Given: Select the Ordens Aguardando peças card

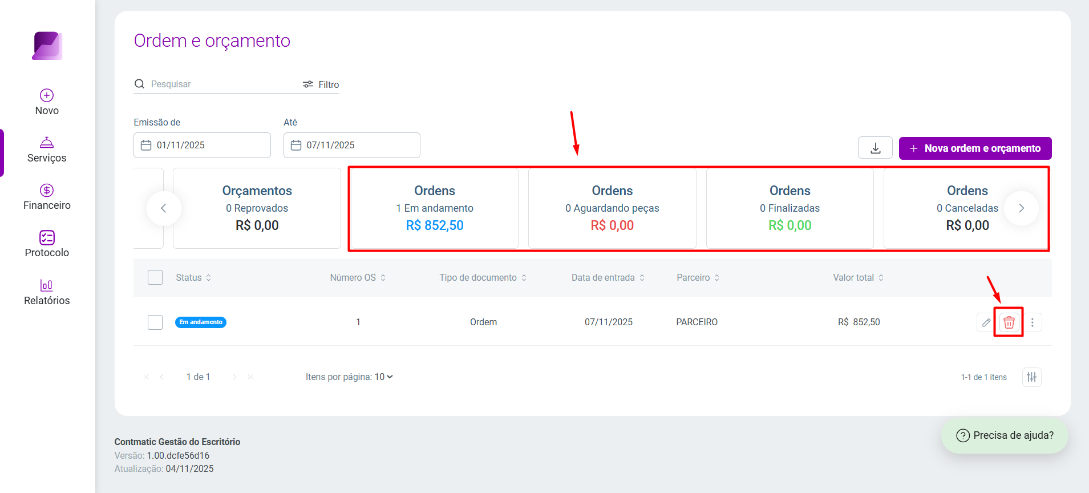Looking at the screenshot, I should [612, 208].
